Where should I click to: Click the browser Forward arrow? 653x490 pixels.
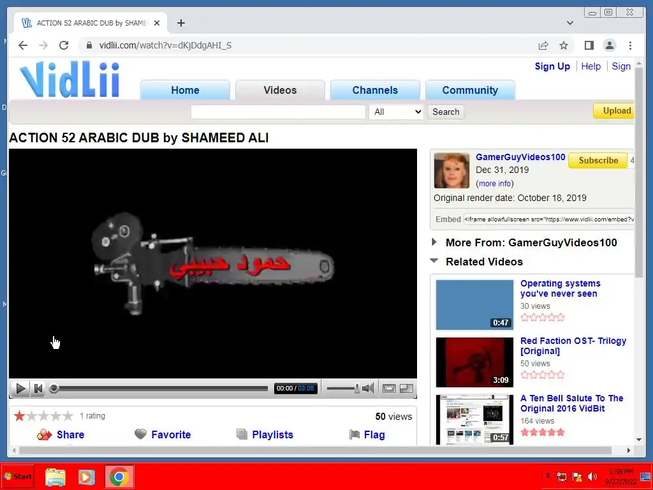(43, 45)
